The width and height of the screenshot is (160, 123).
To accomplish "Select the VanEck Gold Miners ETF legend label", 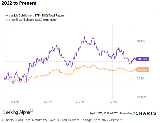I will pyautogui.click(x=36, y=15).
